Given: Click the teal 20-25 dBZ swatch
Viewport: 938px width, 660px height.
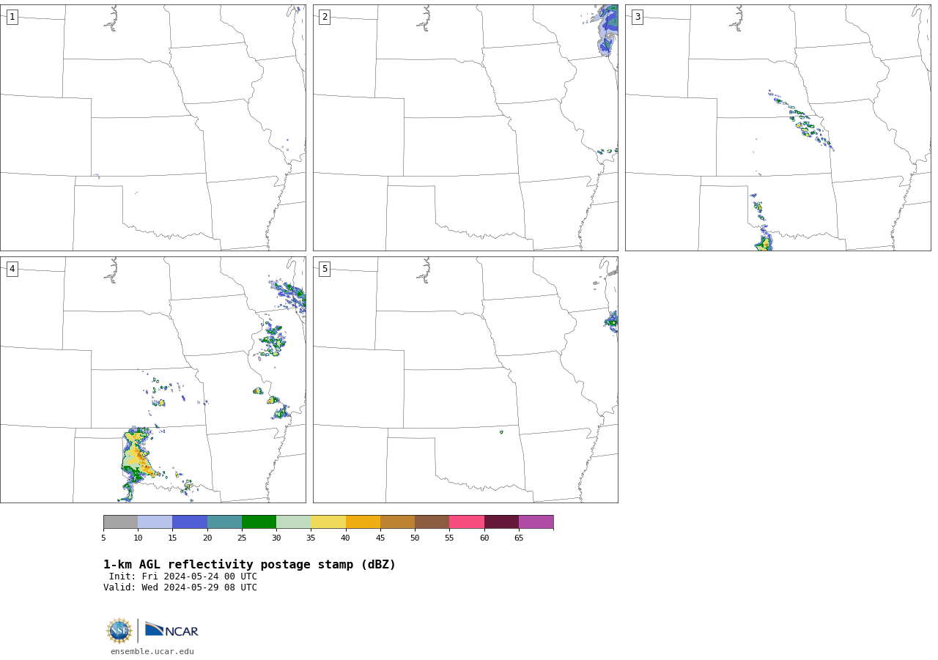Looking at the screenshot, I should 224,522.
